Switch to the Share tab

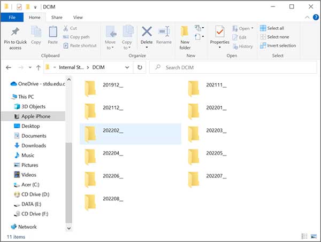[57, 18]
